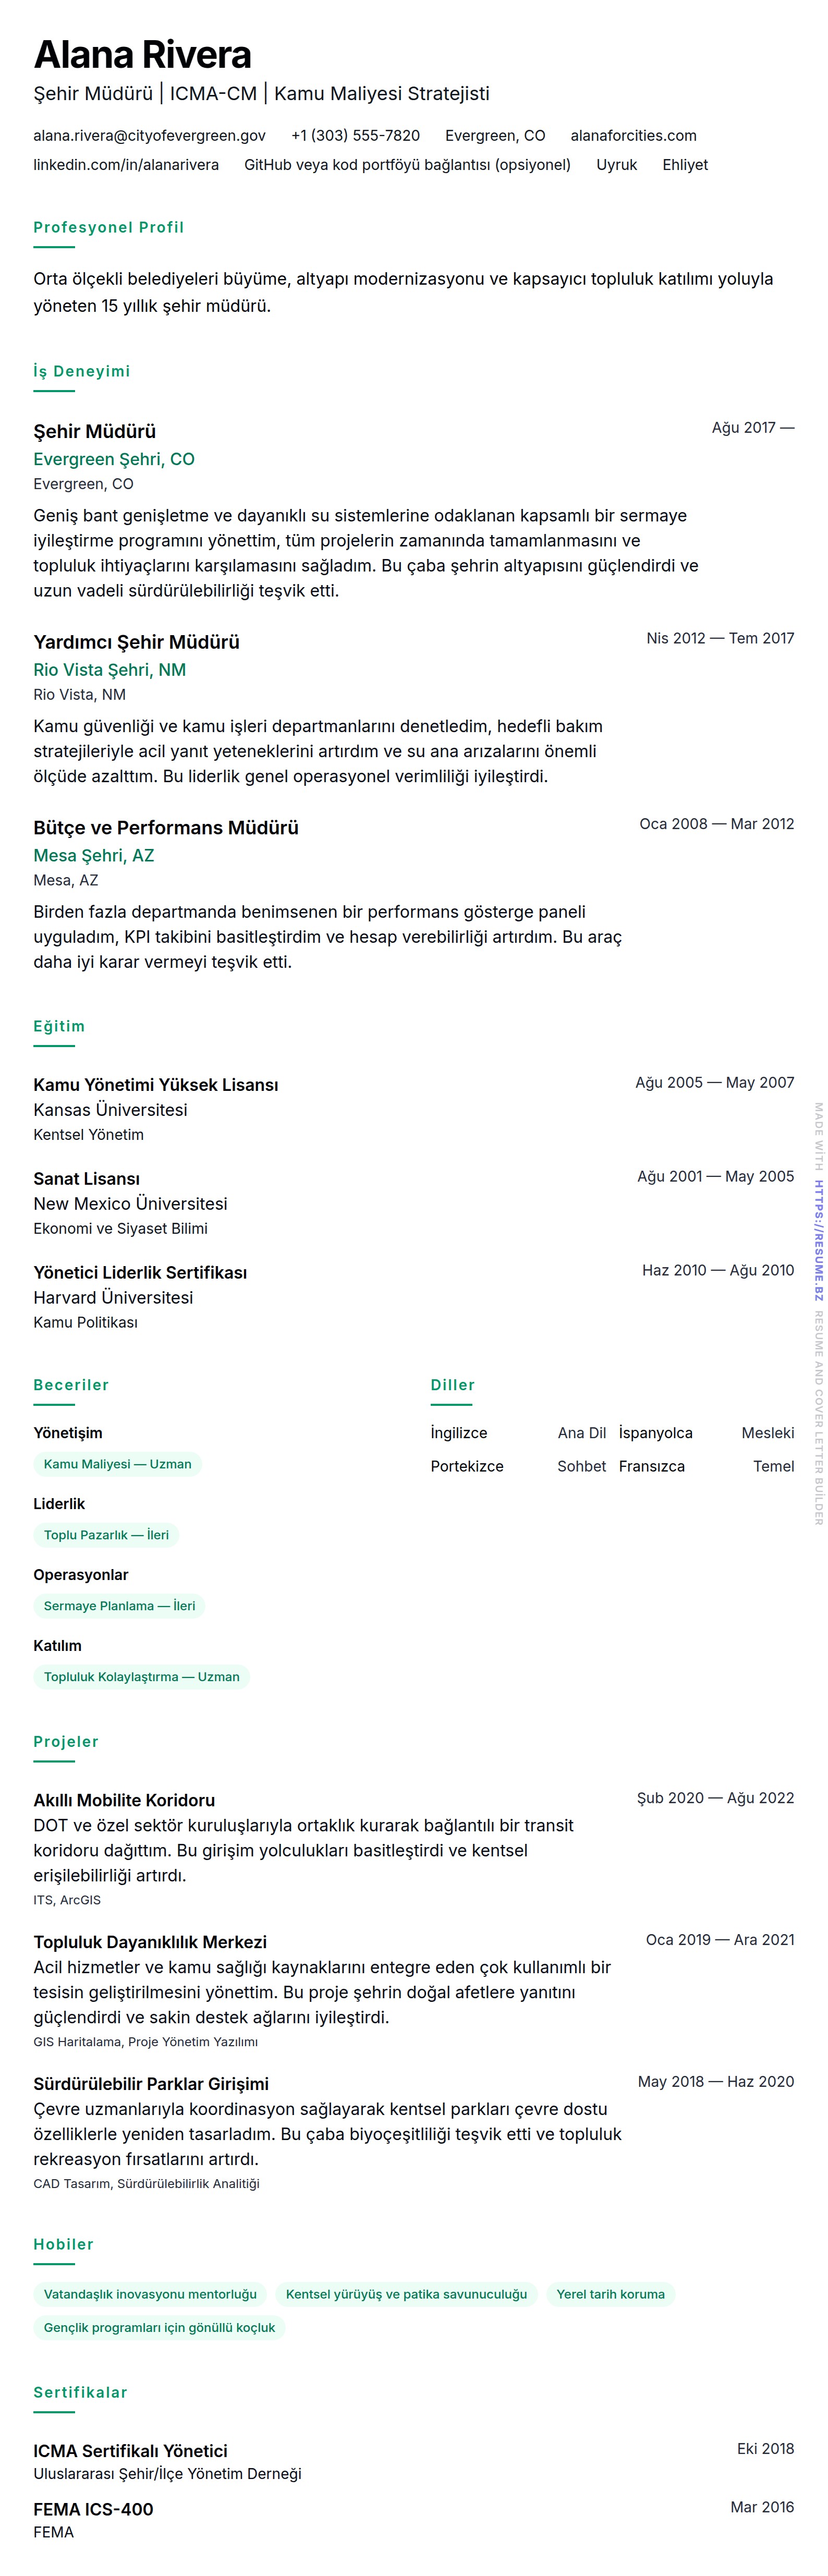
Task: Open the alanaforcities.com website link
Action: pos(633,136)
